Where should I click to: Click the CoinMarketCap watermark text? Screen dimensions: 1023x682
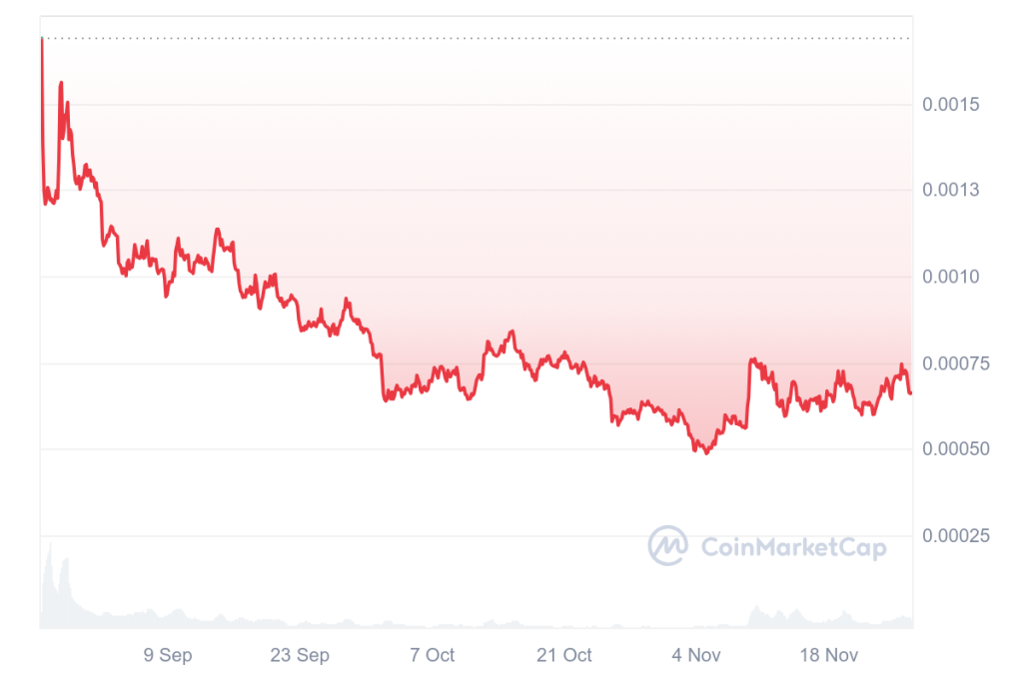(793, 546)
